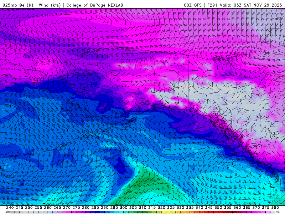Click the 300 color scale label
This screenshot has height=214, width=285.
pos(123,208)
